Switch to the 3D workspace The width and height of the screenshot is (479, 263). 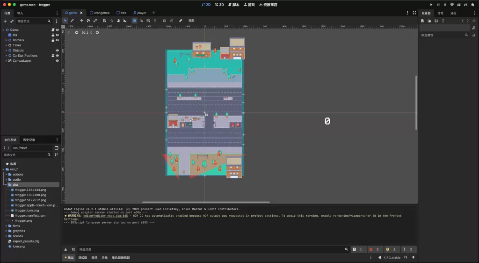(x=219, y=5)
